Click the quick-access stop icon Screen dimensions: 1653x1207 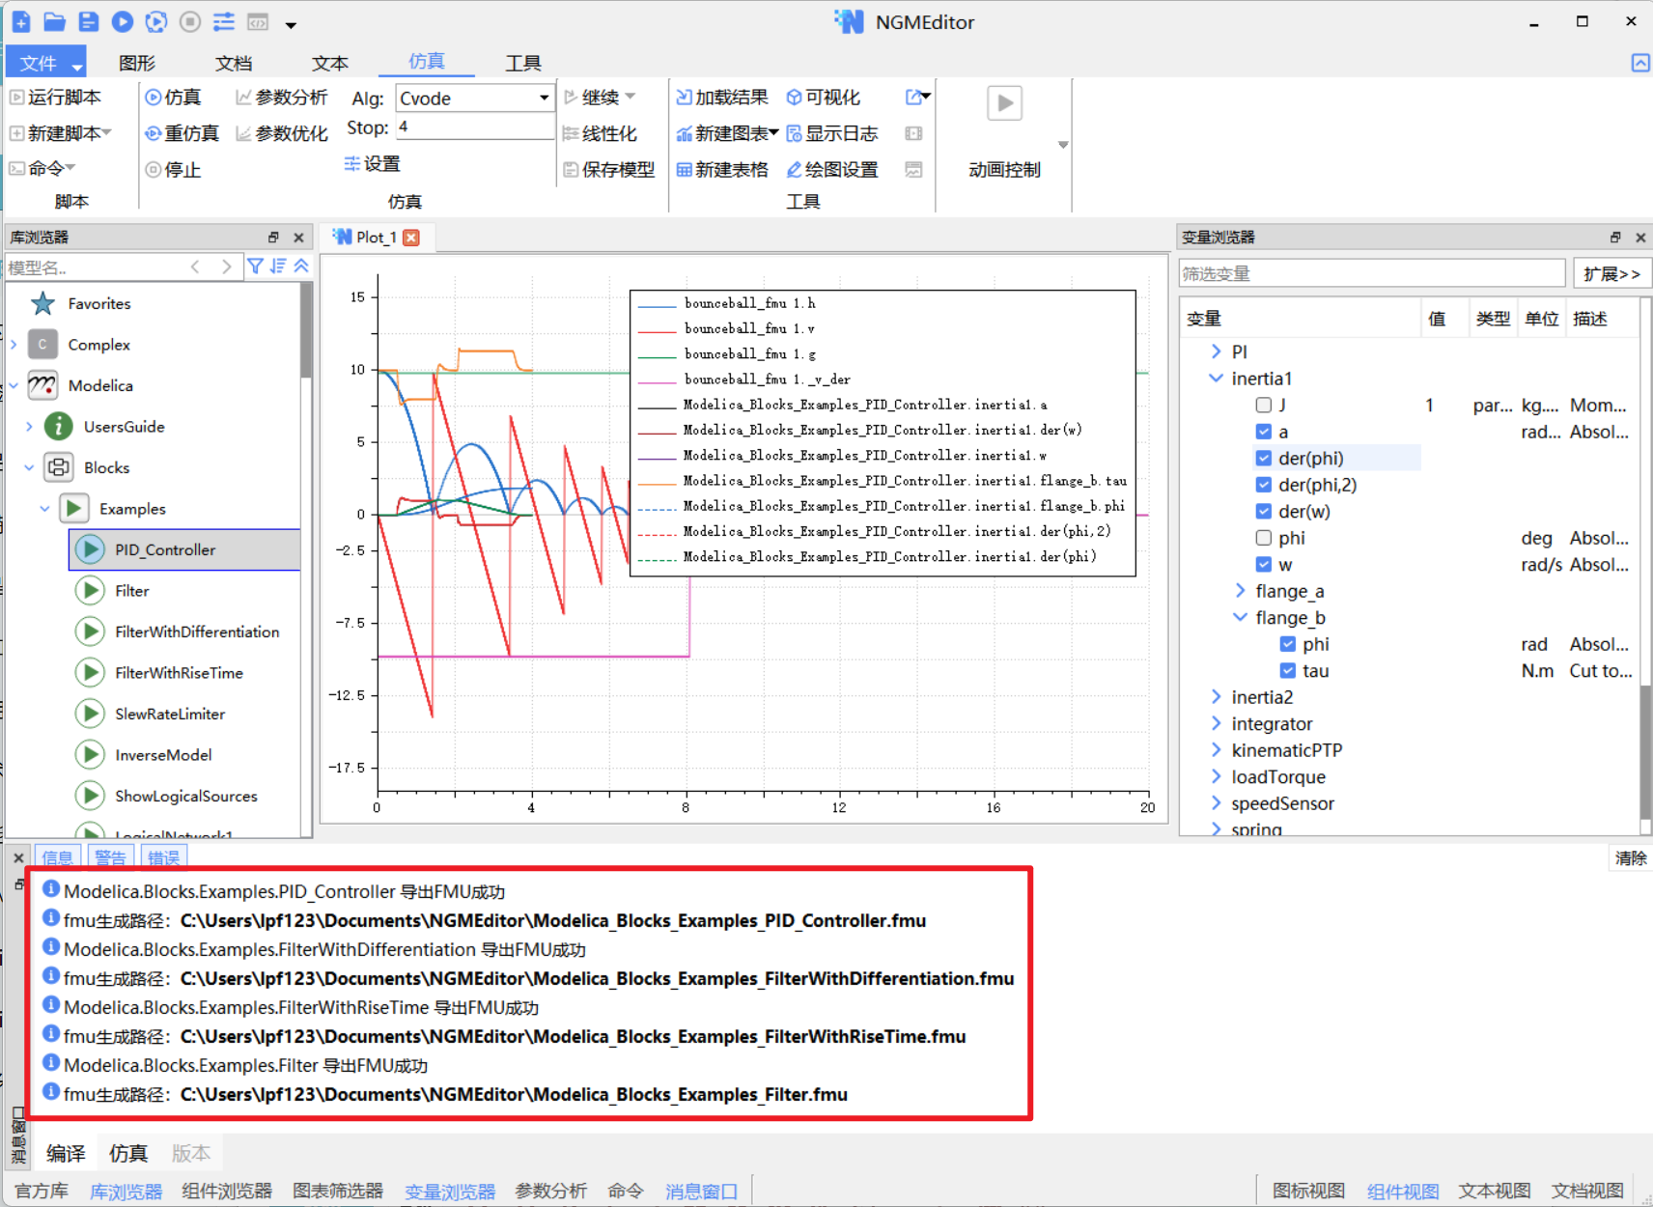point(190,21)
